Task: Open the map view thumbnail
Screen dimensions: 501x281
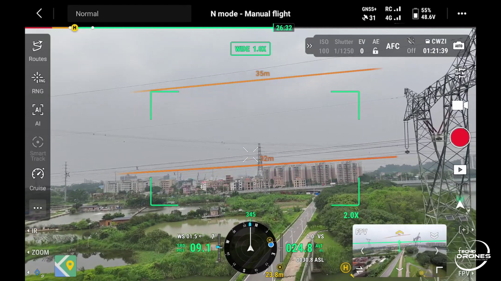Action: pyautogui.click(x=65, y=266)
